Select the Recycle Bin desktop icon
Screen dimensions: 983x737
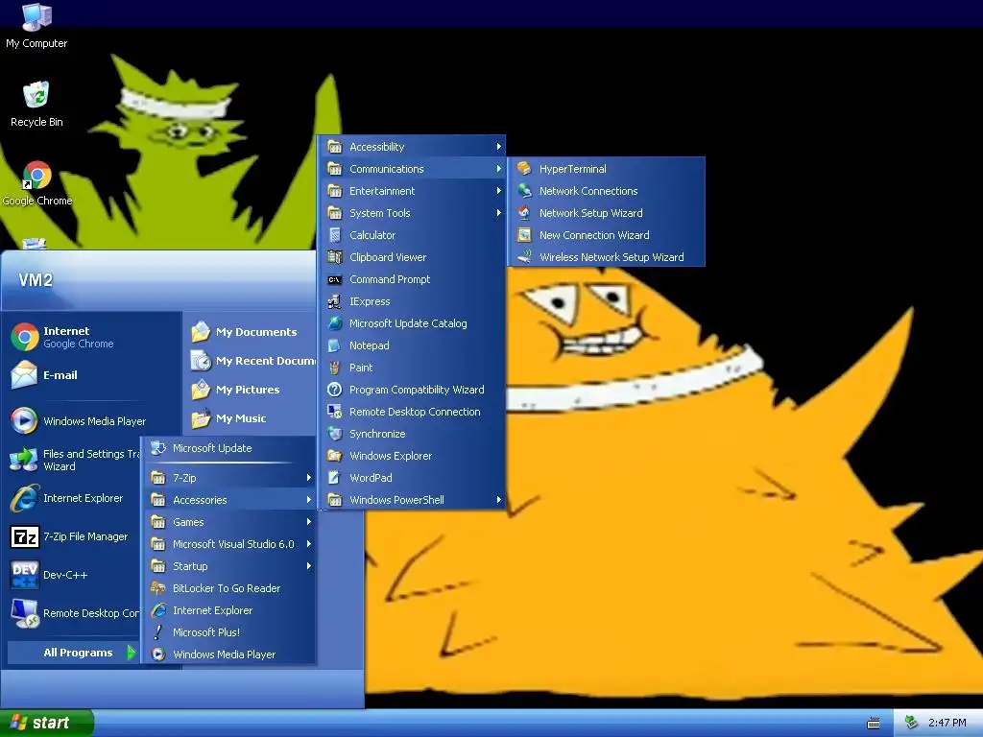click(x=36, y=104)
